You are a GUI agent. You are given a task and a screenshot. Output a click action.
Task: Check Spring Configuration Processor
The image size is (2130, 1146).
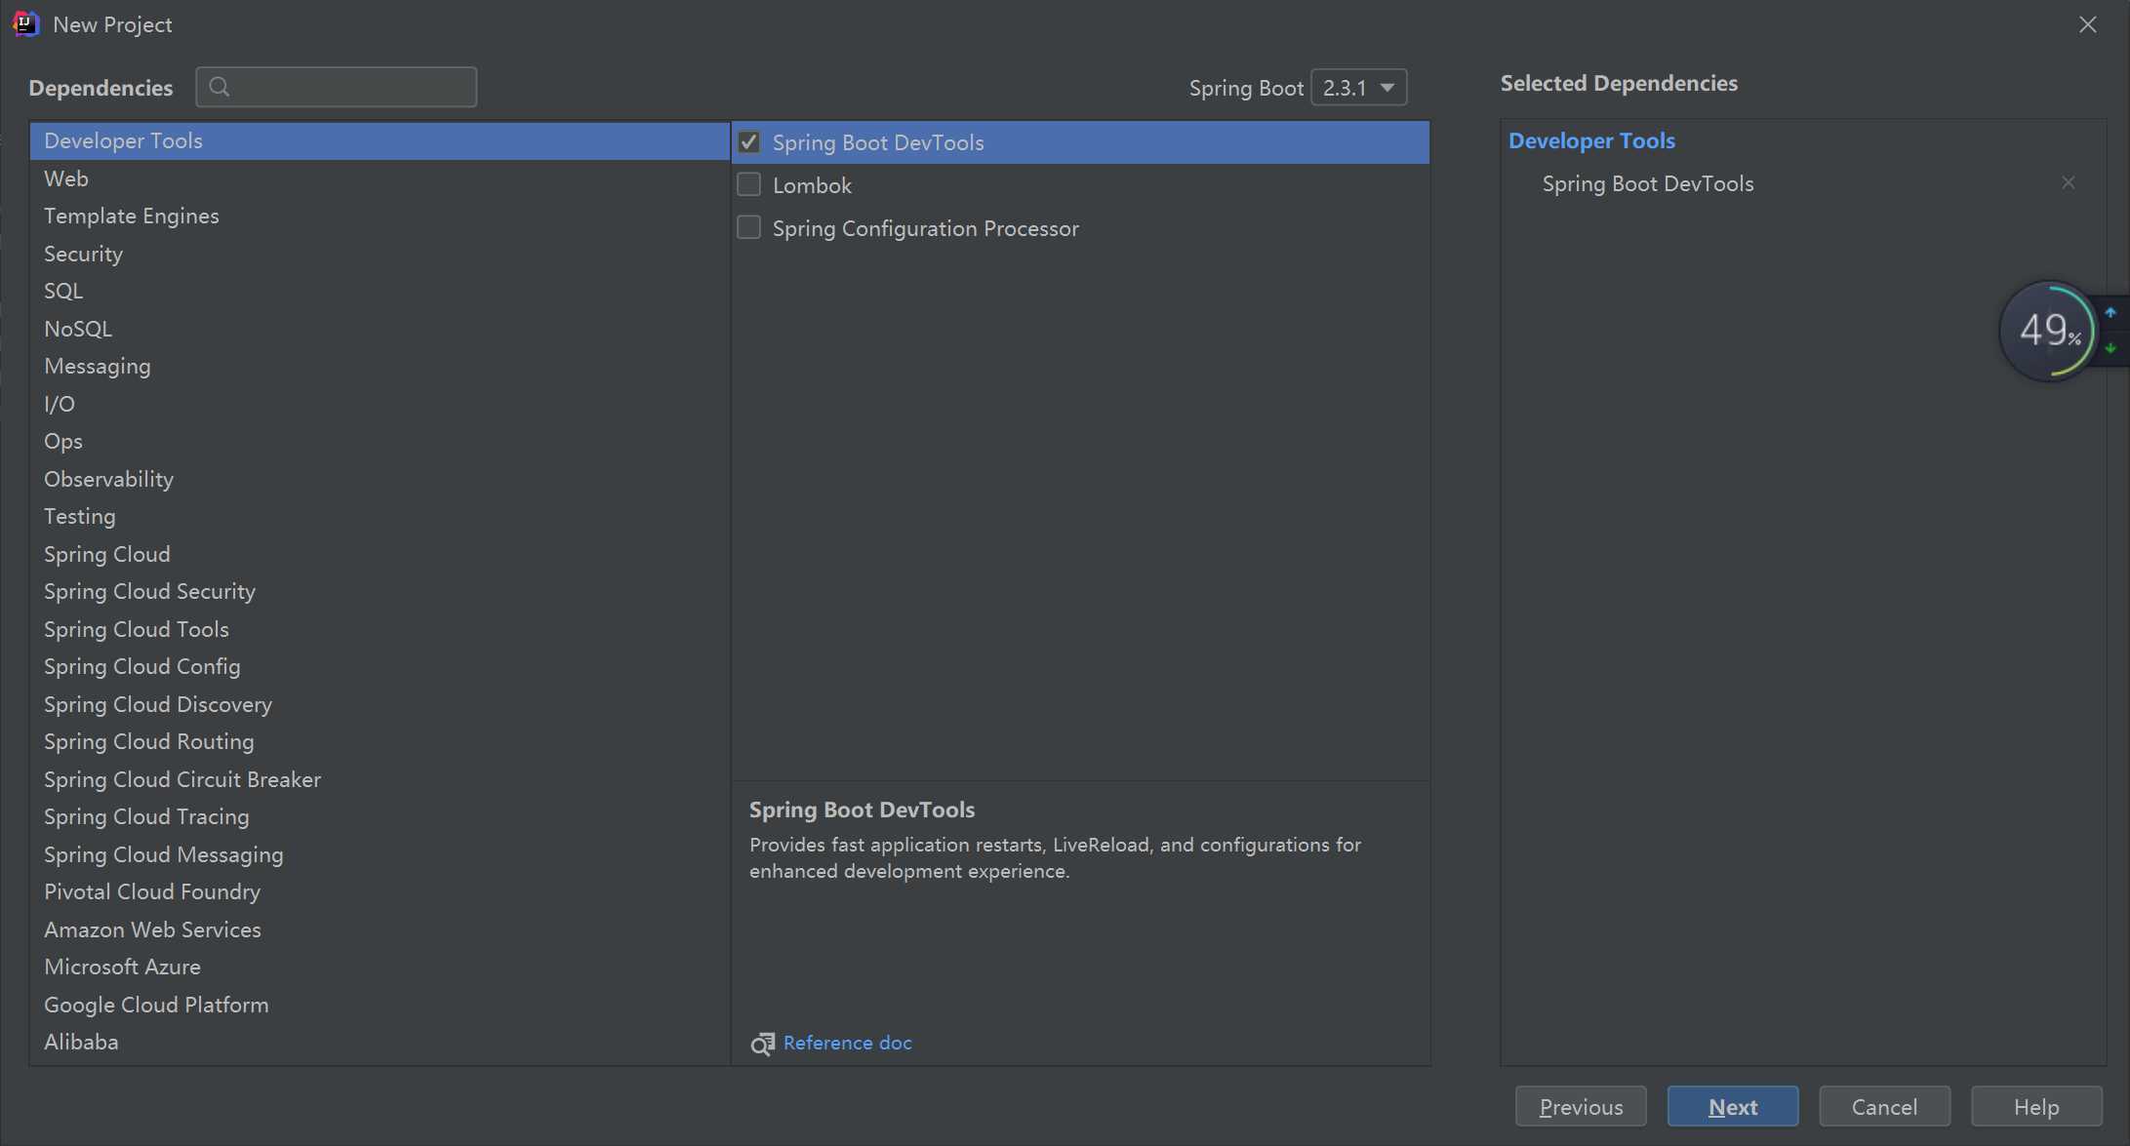pyautogui.click(x=748, y=227)
